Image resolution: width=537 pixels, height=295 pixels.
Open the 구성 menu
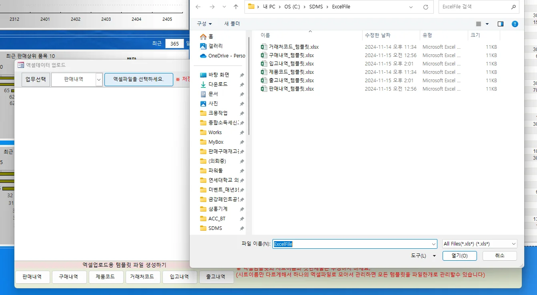click(x=204, y=24)
